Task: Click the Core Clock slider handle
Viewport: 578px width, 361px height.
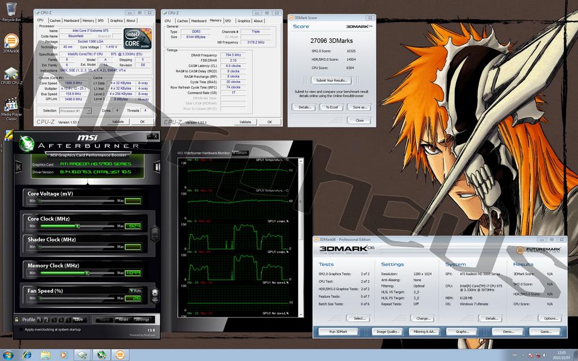Action: click(78, 226)
